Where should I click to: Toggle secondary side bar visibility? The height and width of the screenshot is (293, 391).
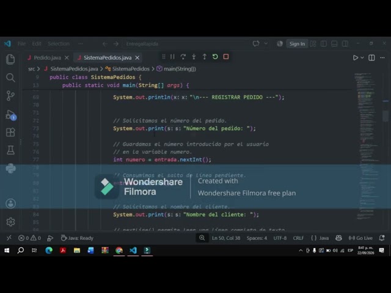pyautogui.click(x=345, y=44)
